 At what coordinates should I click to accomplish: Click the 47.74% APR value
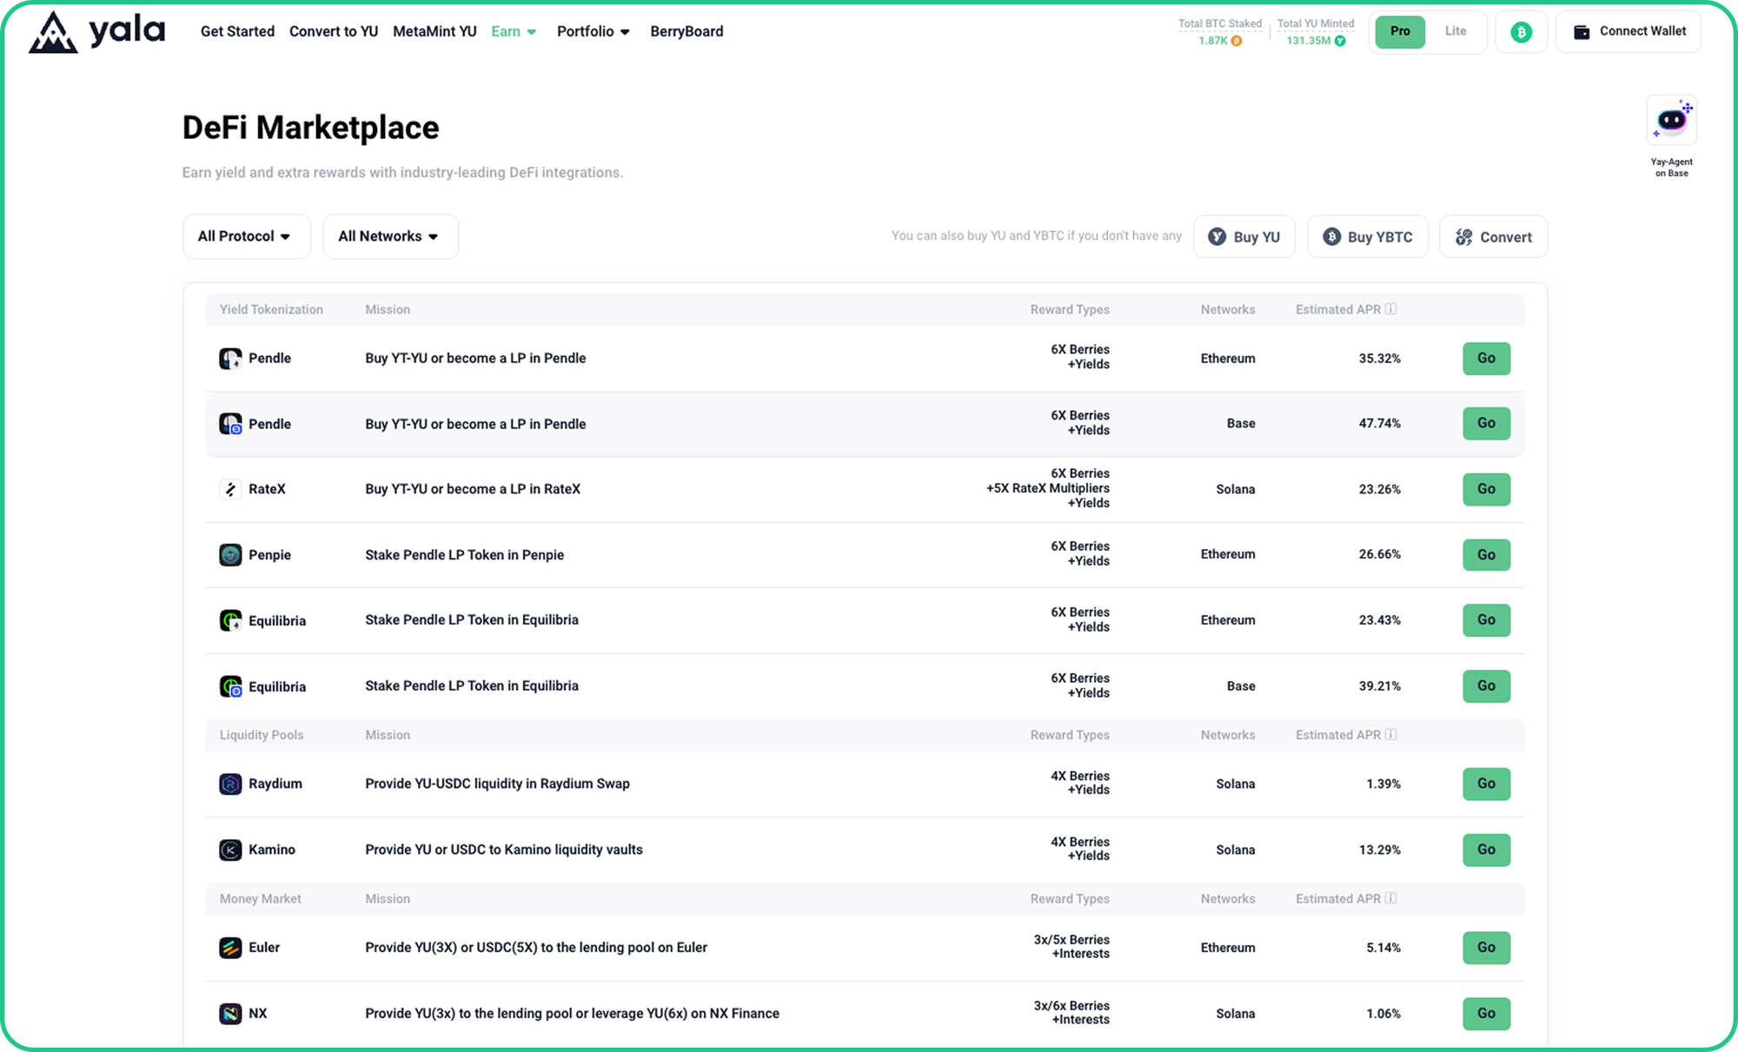point(1379,423)
